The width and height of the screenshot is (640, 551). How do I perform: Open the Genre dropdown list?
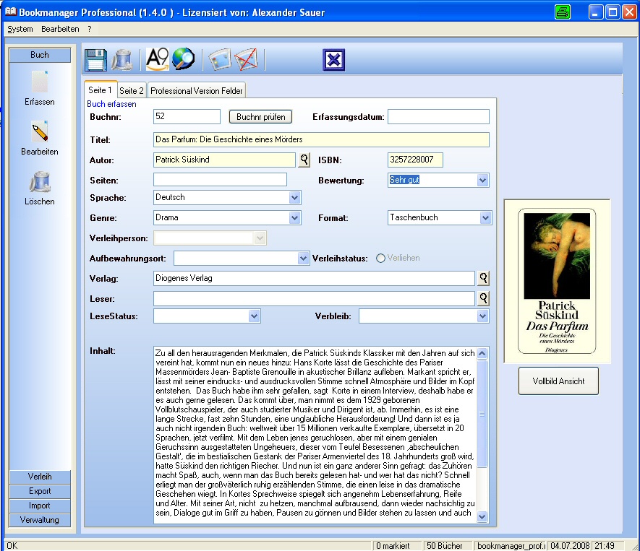(294, 217)
